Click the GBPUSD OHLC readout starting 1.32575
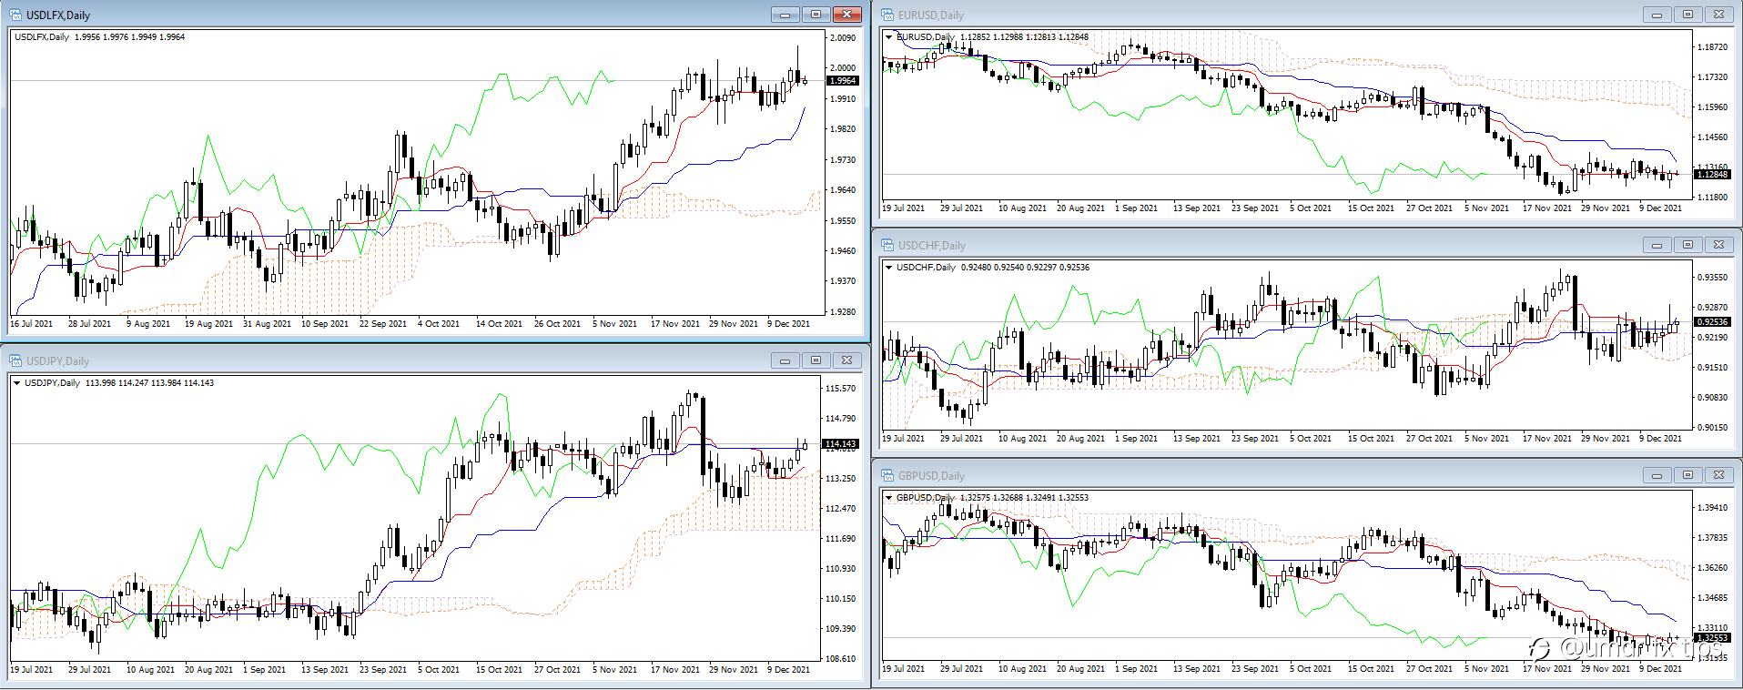The width and height of the screenshot is (1743, 690). (1024, 498)
